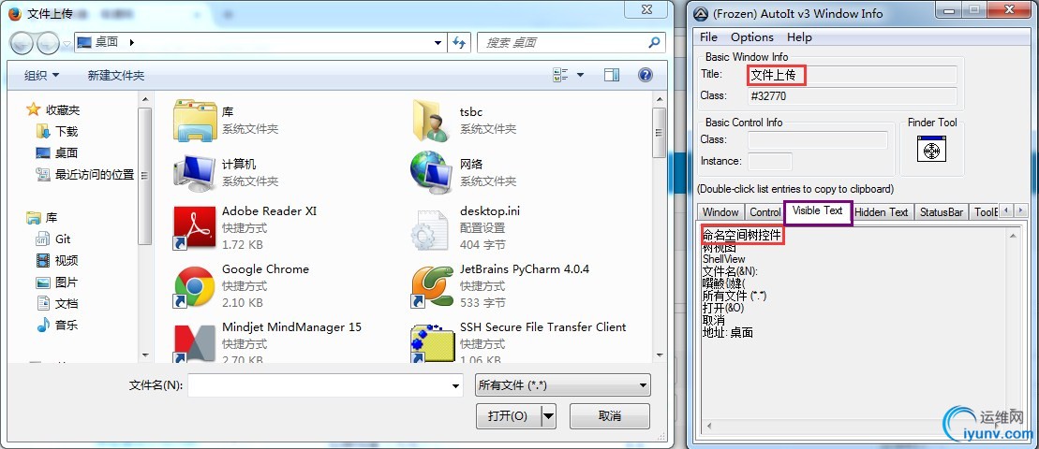Viewport: 1039px width, 449px height.
Task: Select the Mindjet MindManager 15 shortcut icon
Action: point(194,344)
